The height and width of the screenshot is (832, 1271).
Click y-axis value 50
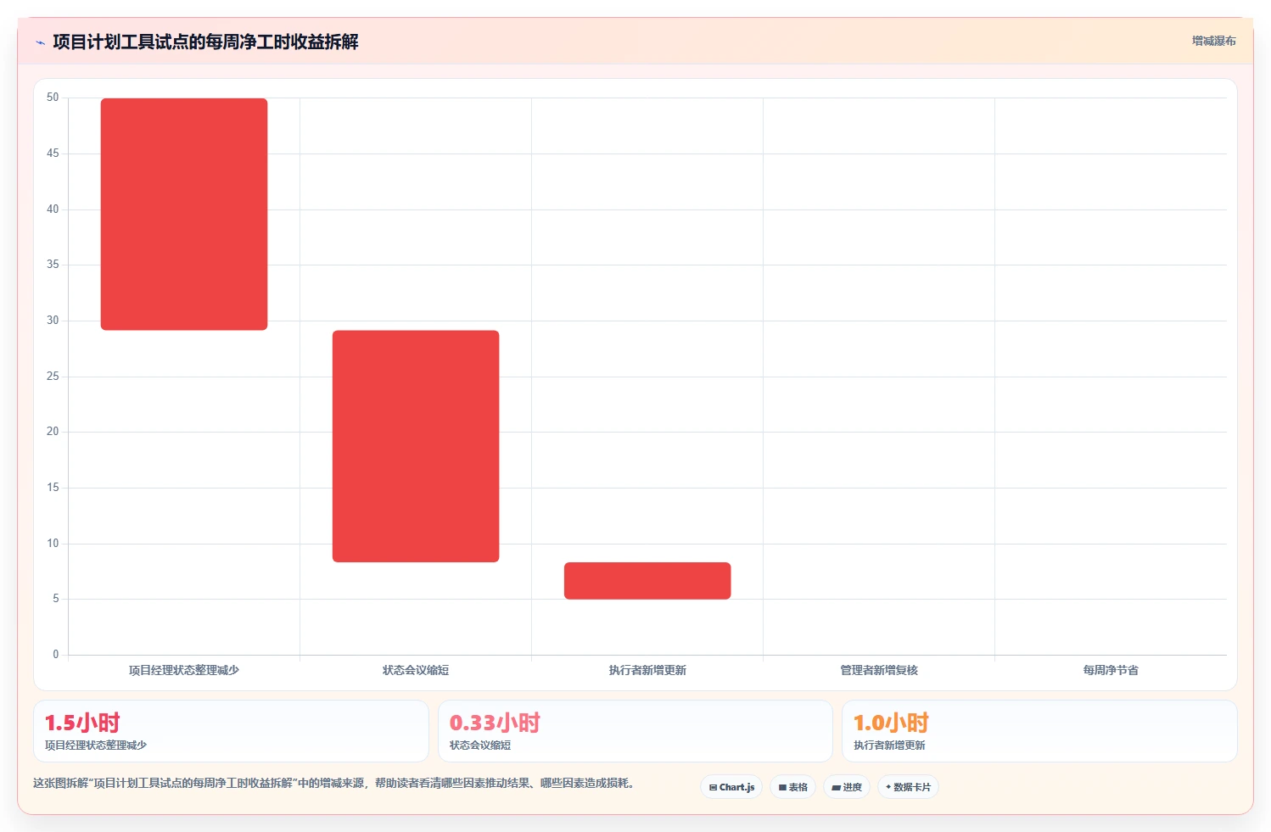coord(53,98)
